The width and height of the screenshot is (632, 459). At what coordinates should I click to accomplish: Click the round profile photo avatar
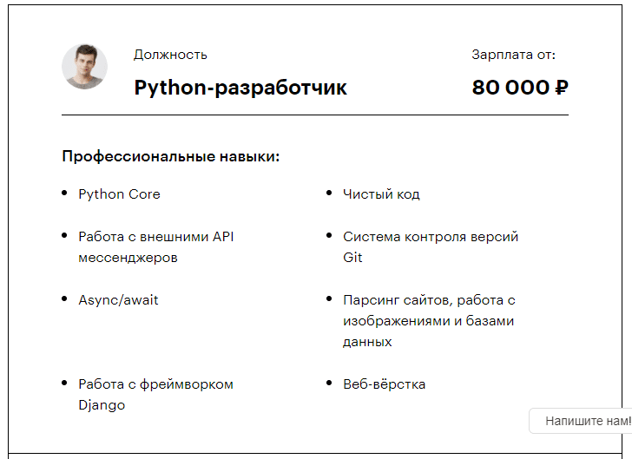click(85, 67)
